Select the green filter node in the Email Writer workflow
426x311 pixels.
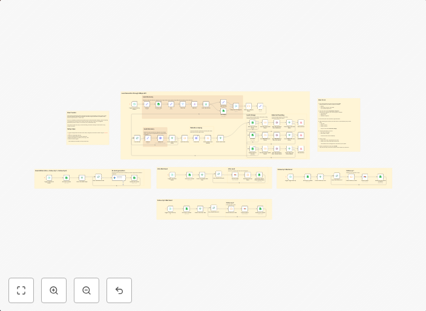[82, 178]
